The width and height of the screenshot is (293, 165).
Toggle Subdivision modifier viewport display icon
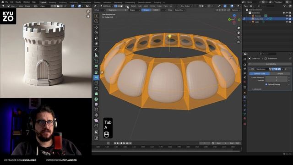(277, 69)
